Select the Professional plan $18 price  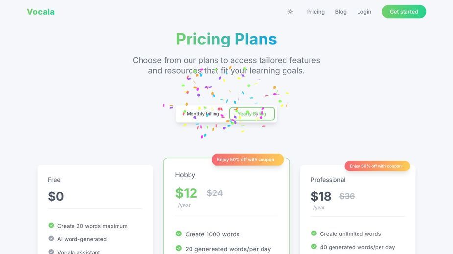(321, 197)
